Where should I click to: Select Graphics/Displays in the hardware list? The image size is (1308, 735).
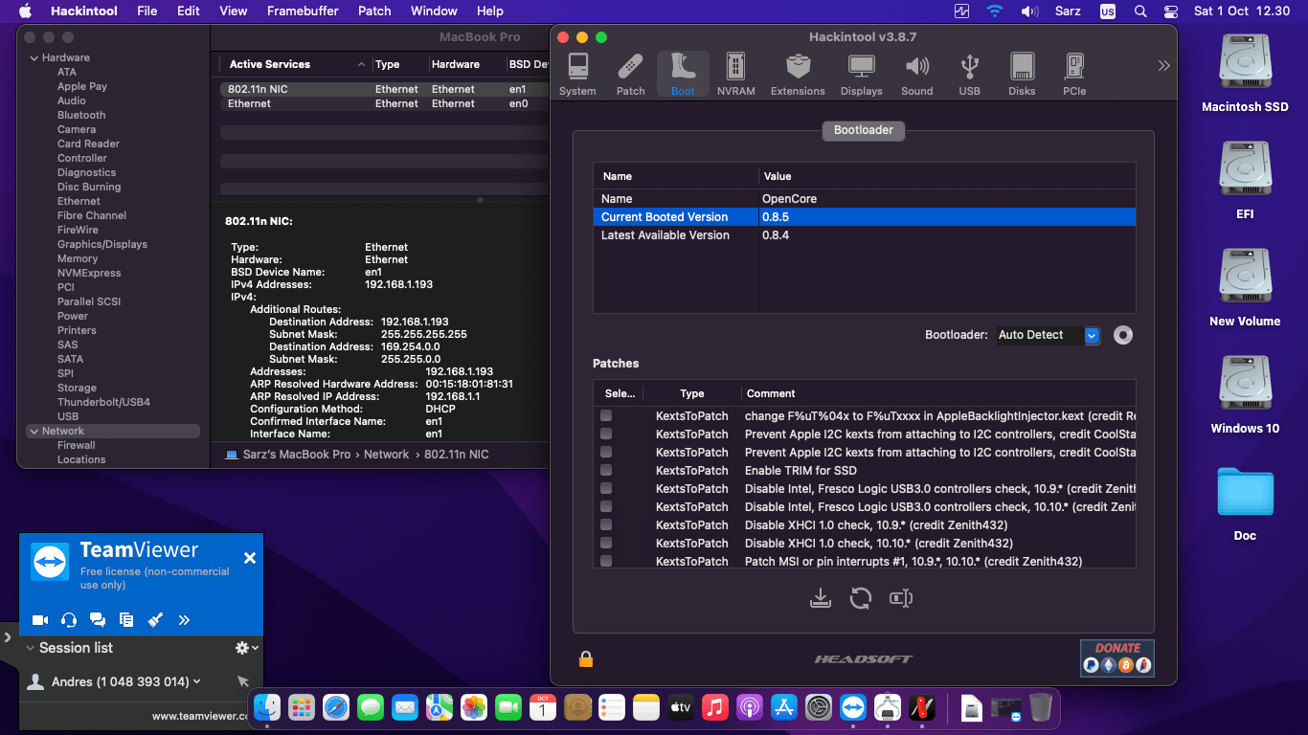(101, 244)
